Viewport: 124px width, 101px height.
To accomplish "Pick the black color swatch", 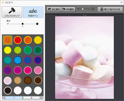I will click(8, 90).
